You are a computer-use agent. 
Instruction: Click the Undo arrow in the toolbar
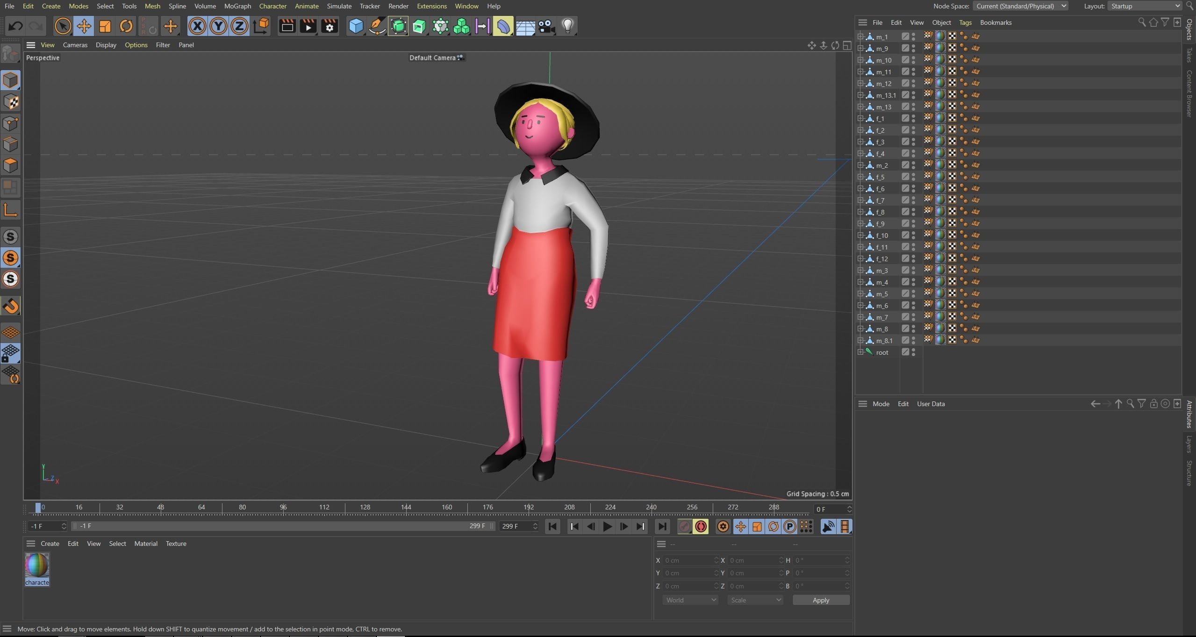tap(15, 26)
